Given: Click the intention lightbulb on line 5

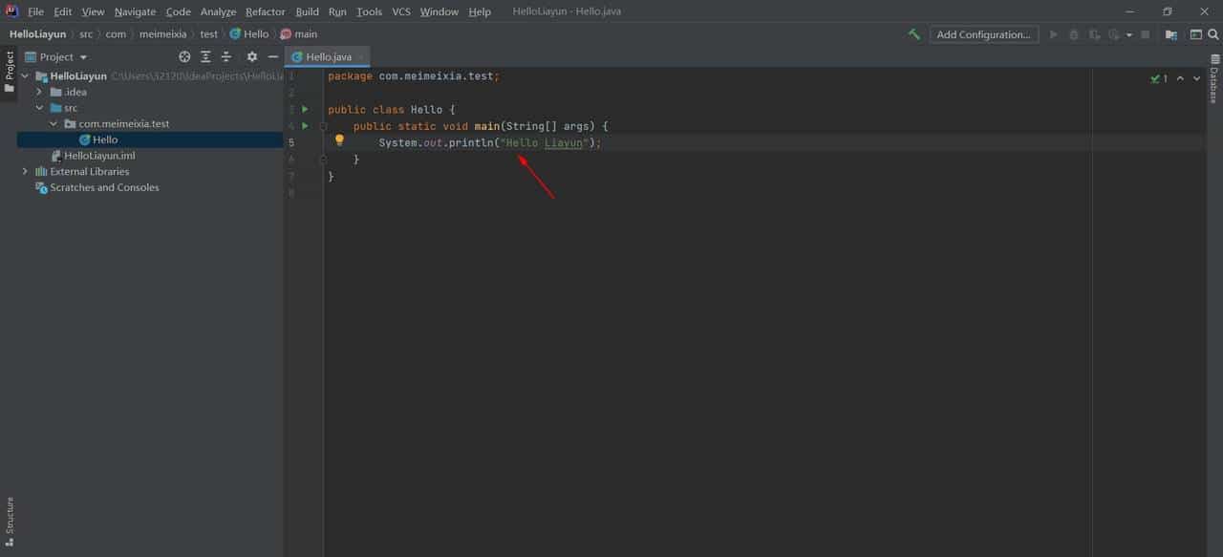Looking at the screenshot, I should 339,141.
